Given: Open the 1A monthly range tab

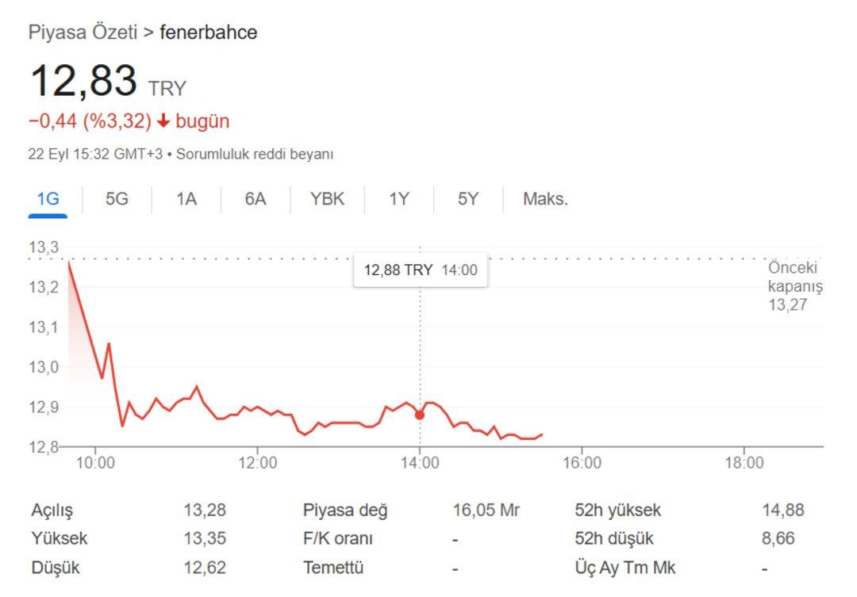Looking at the screenshot, I should 186,199.
